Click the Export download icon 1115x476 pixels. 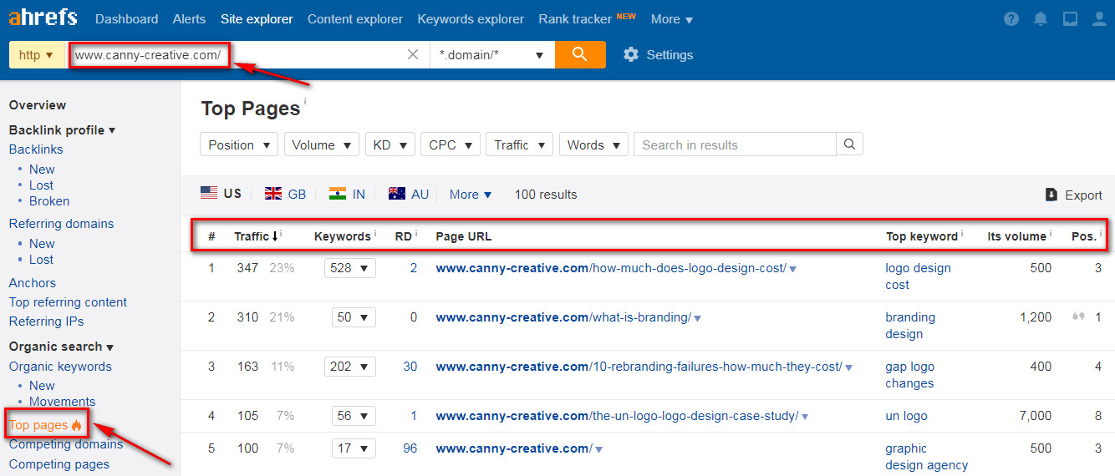click(1051, 195)
